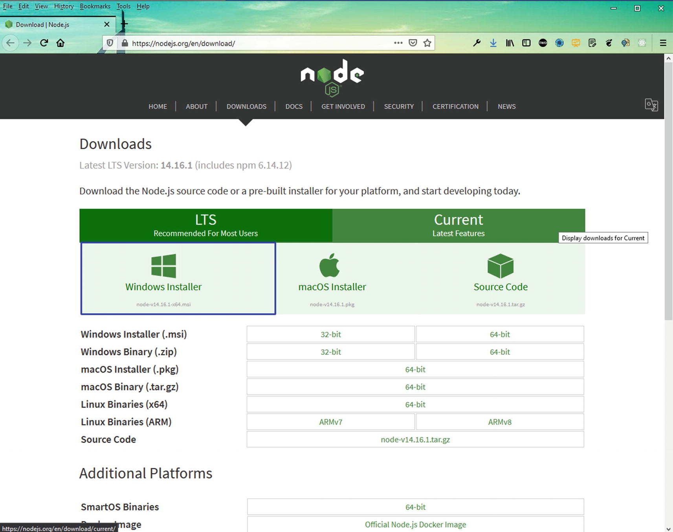Image resolution: width=673 pixels, height=532 pixels.
Task: Click the Firefox home icon
Action: click(60, 43)
